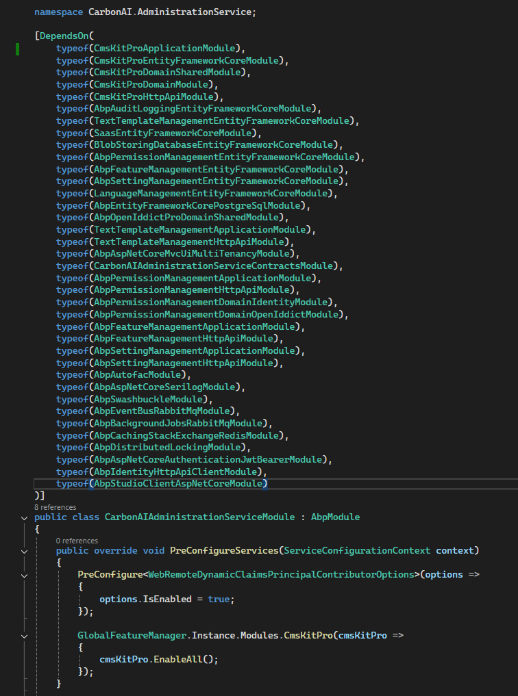Click the ServiceConfigurationContext parameter type
This screenshot has width=518, height=696.
356,551
